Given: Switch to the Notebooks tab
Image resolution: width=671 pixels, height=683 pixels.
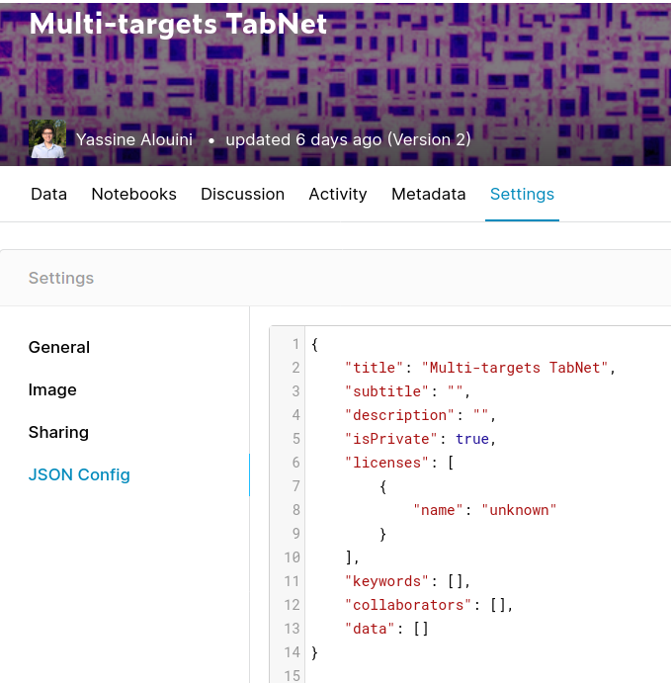Looking at the screenshot, I should [x=133, y=195].
